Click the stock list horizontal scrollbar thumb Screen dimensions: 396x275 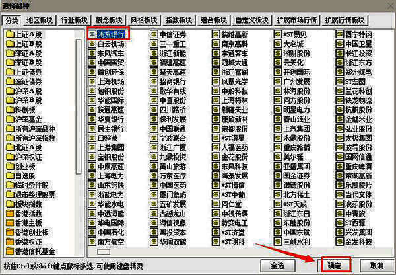point(104,252)
